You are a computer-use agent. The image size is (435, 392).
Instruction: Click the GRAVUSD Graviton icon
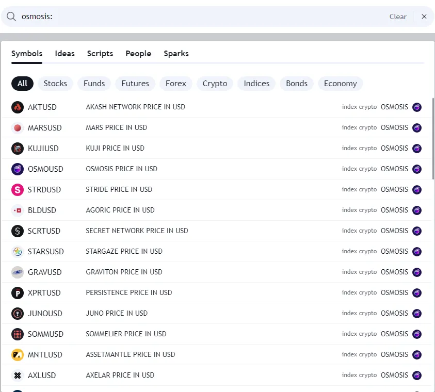pyautogui.click(x=18, y=272)
